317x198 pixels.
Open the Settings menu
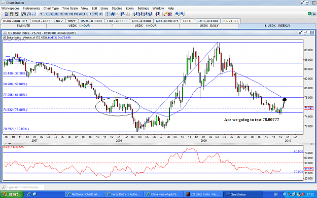tap(144, 9)
